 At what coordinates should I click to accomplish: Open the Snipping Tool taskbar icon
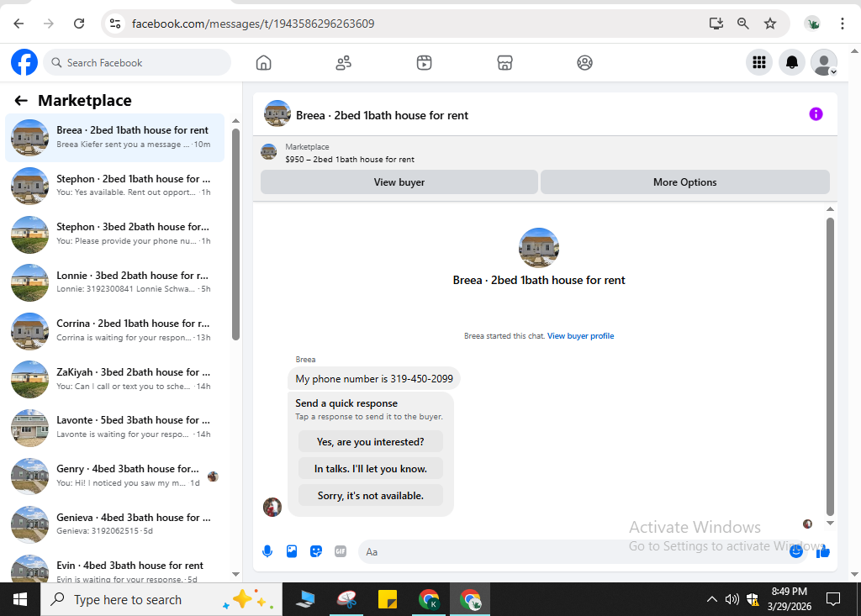[346, 599]
